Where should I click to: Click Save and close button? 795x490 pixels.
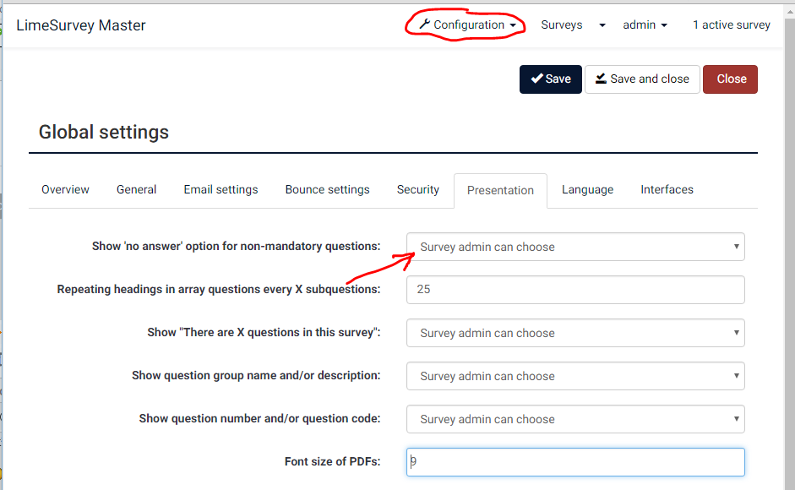pos(642,79)
